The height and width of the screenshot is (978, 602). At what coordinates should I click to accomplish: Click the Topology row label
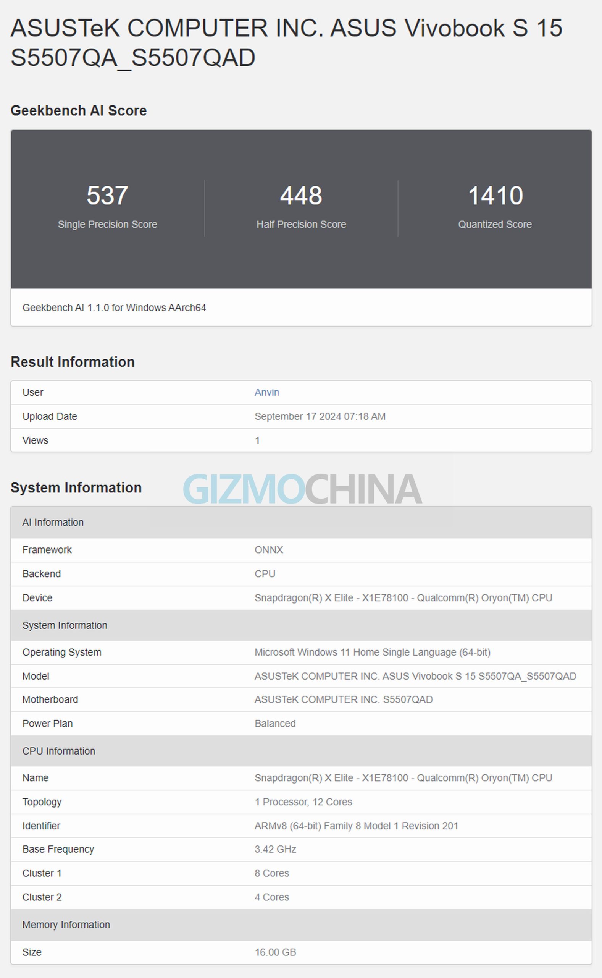[x=42, y=802]
